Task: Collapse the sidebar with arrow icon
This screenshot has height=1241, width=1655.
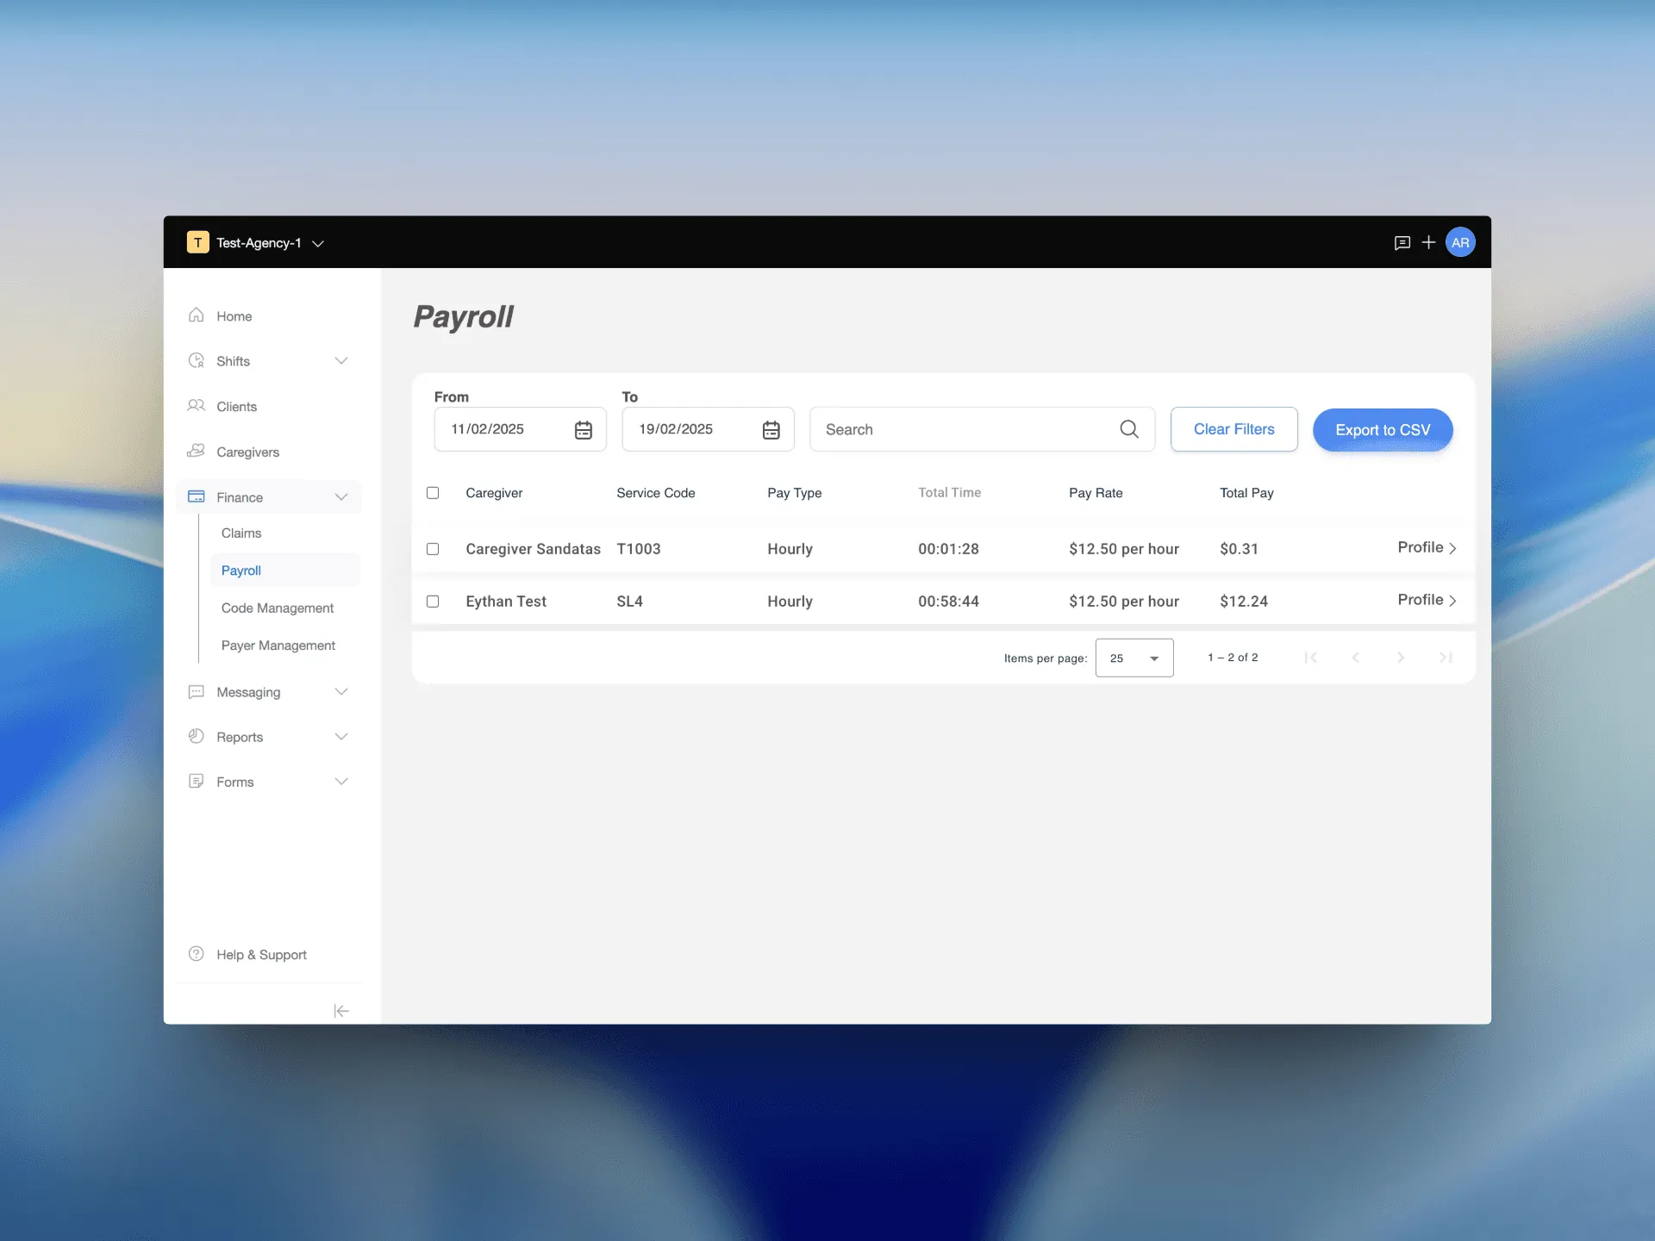Action: (341, 1011)
